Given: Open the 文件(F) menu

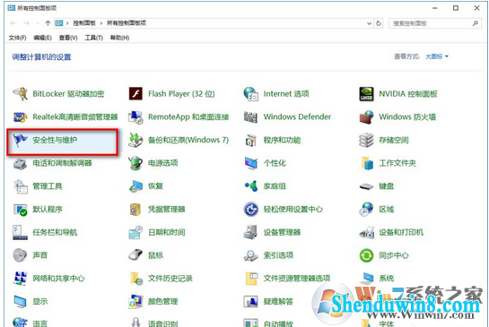Looking at the screenshot, I should tap(17, 38).
